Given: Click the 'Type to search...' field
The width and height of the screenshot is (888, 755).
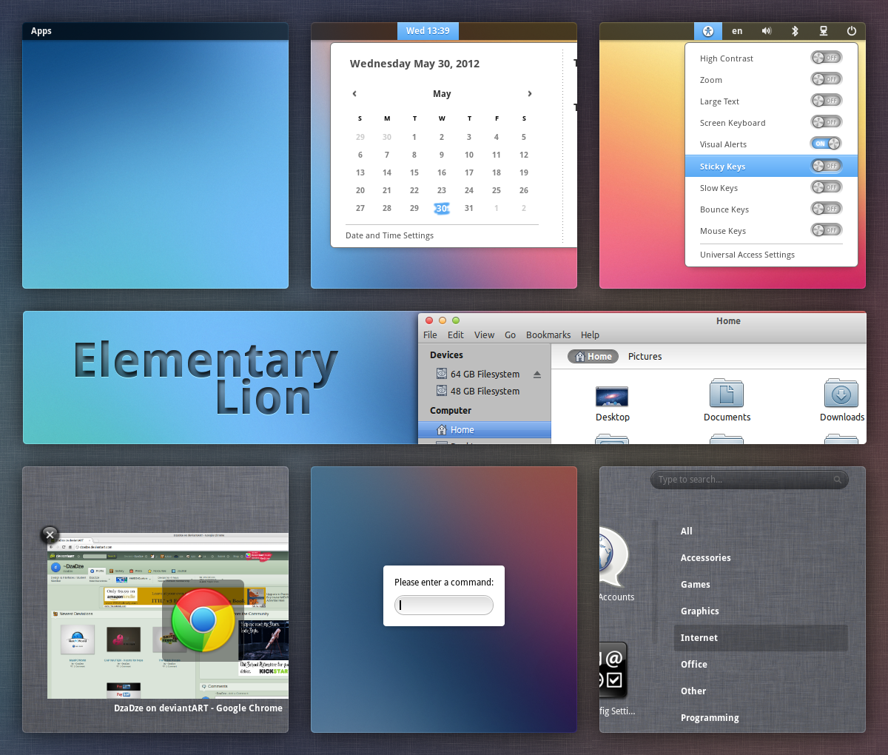Looking at the screenshot, I should point(750,480).
